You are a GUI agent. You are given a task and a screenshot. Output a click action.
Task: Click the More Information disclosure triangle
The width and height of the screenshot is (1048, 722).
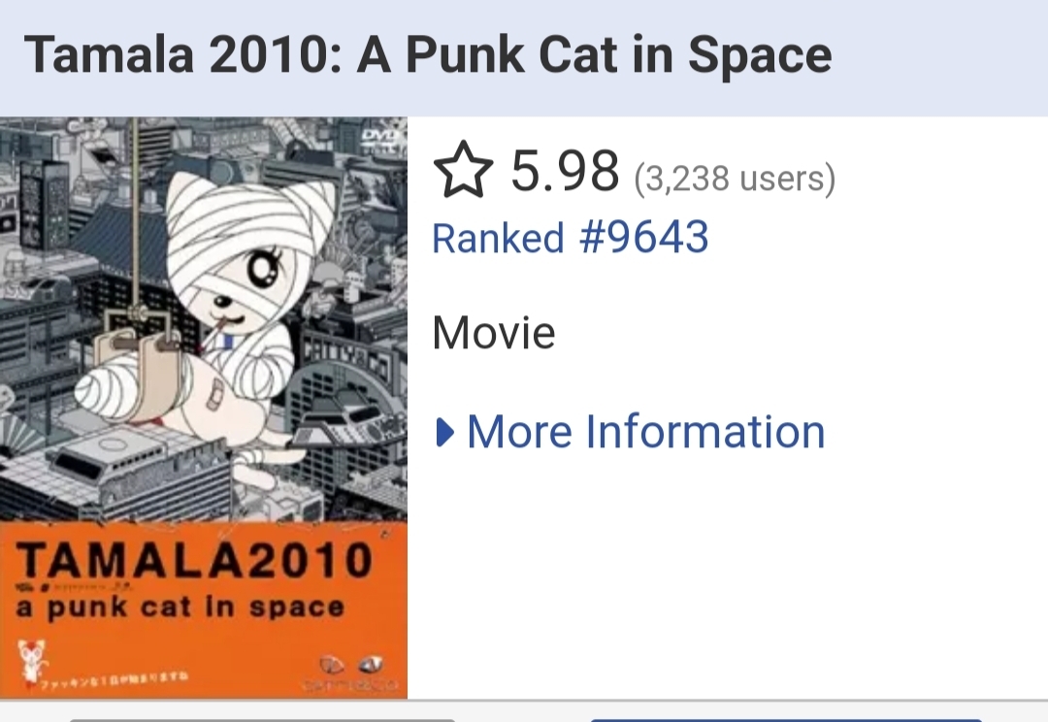[445, 433]
